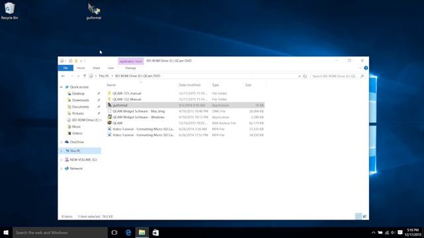Open the Recycle Bin desktop icon
Screen dimensions: 424x238
(x=9, y=11)
